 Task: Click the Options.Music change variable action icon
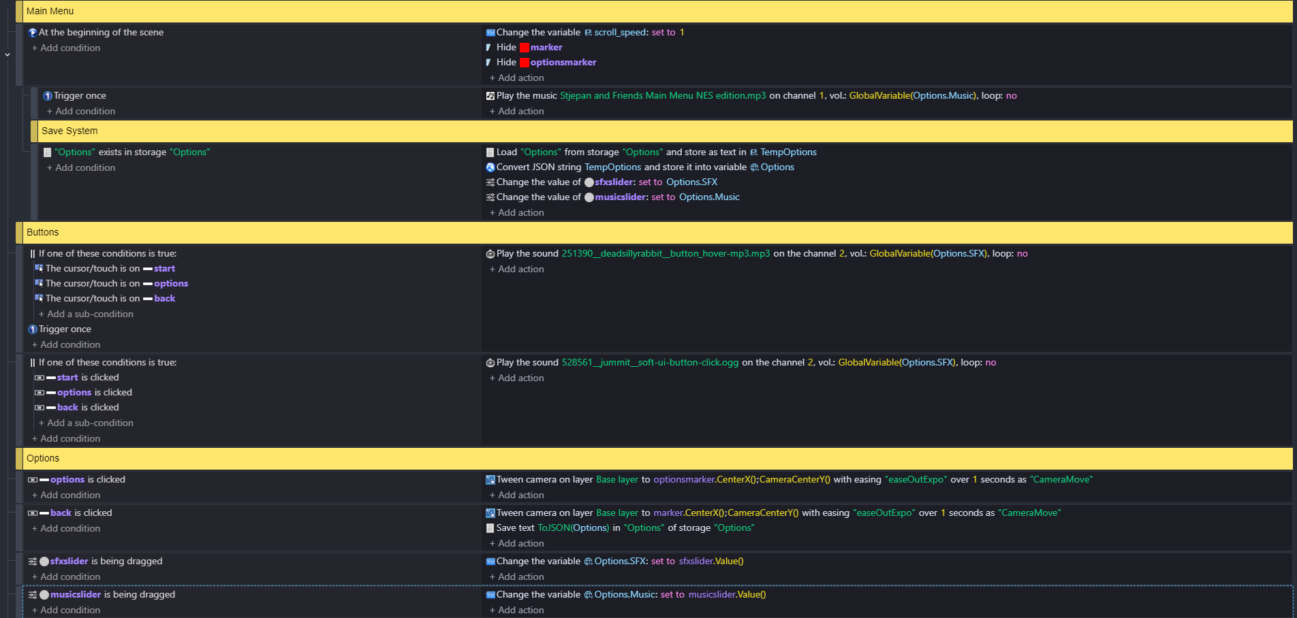click(x=490, y=595)
